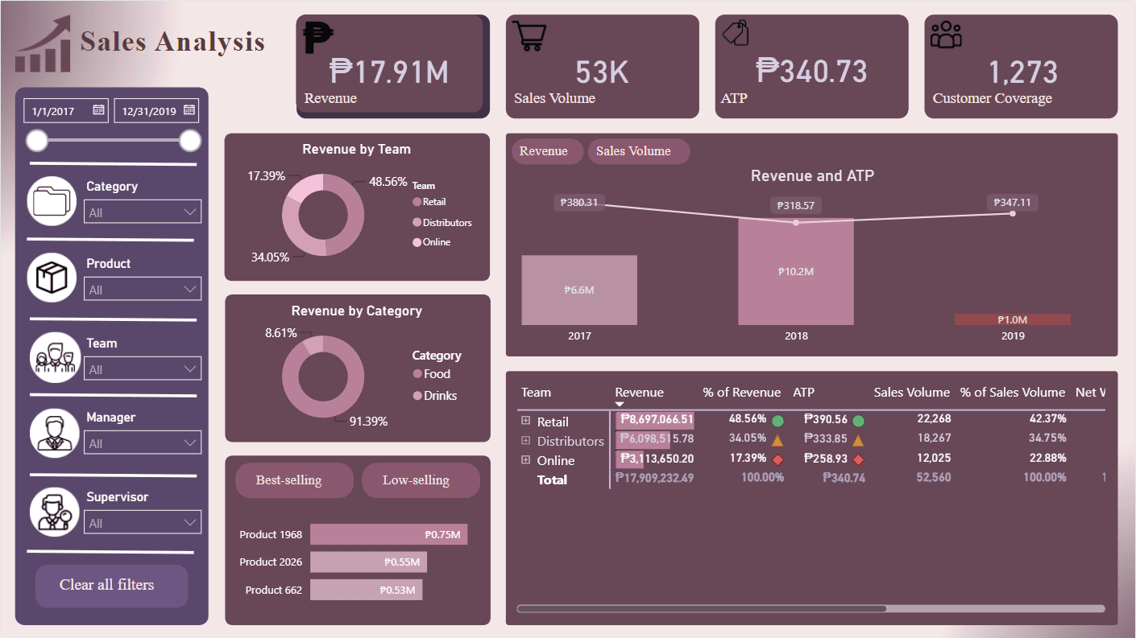Click the Retail legend swatch in Revenue by Team
This screenshot has width=1136, height=638.
pos(417,202)
